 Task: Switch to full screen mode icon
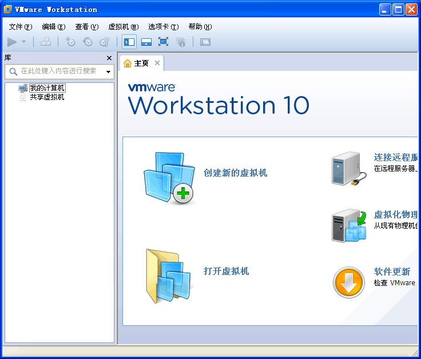(163, 42)
